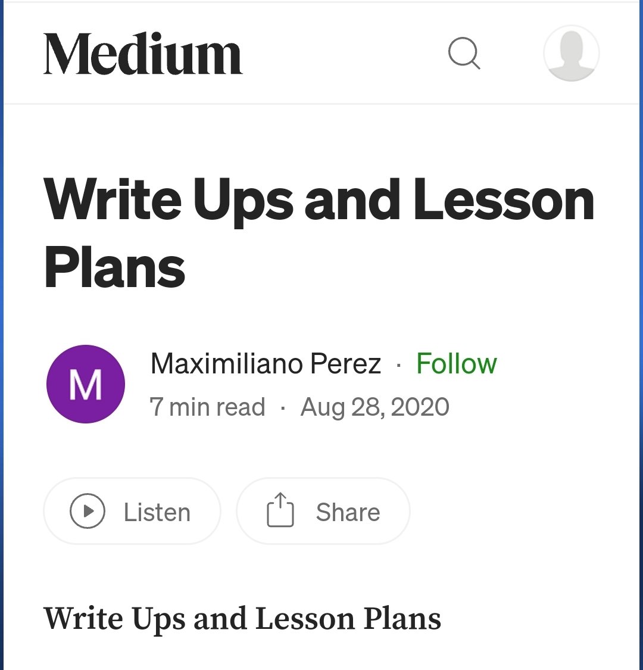Open Maximiliano Perez's author profile
The width and height of the screenshot is (643, 670).
coord(266,363)
